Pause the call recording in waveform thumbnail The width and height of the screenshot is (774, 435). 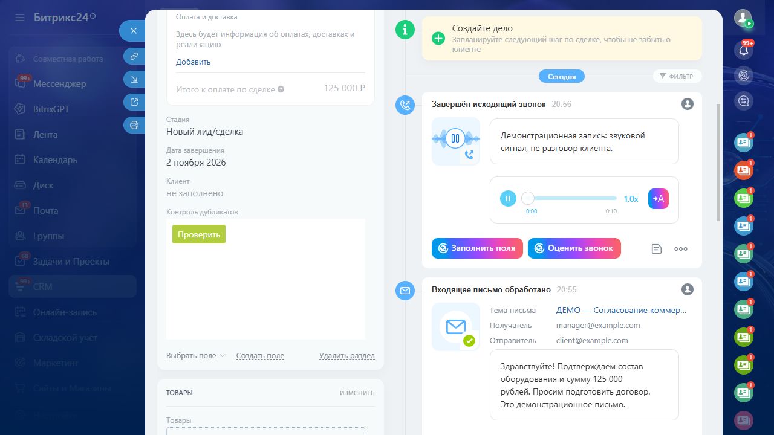455,138
